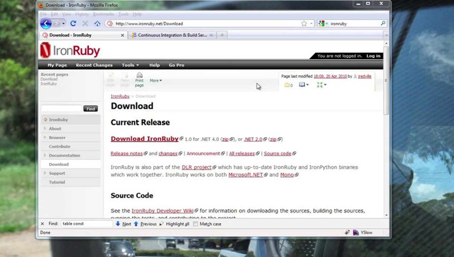This screenshot has height=257, width=454.
Task: Open the list all tabs dropdown
Action: point(386,35)
